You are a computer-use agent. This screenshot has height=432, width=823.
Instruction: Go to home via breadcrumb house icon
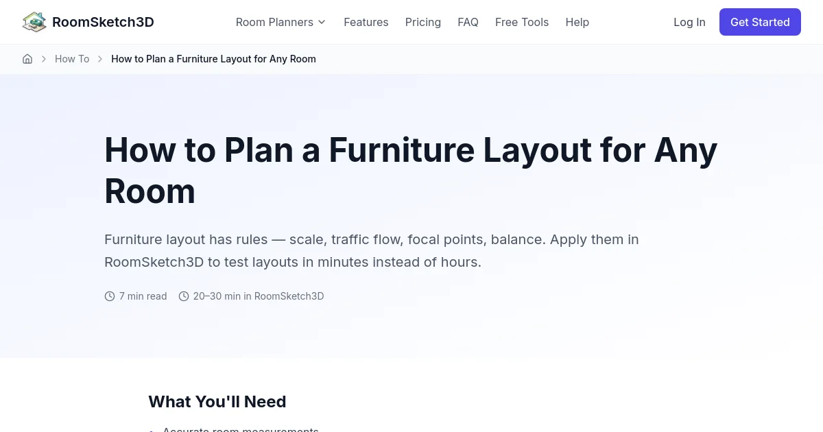tap(27, 59)
